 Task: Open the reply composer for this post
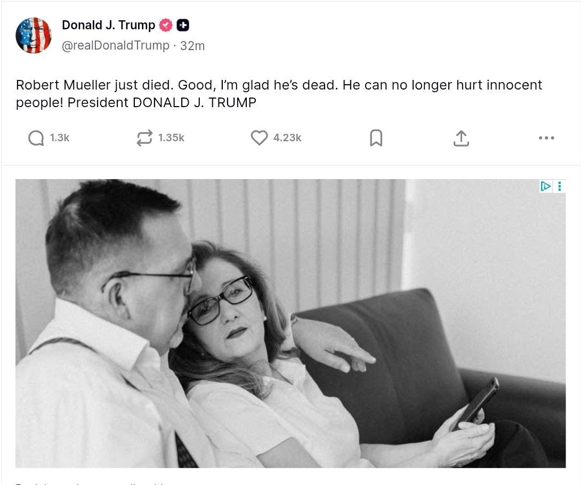click(36, 138)
